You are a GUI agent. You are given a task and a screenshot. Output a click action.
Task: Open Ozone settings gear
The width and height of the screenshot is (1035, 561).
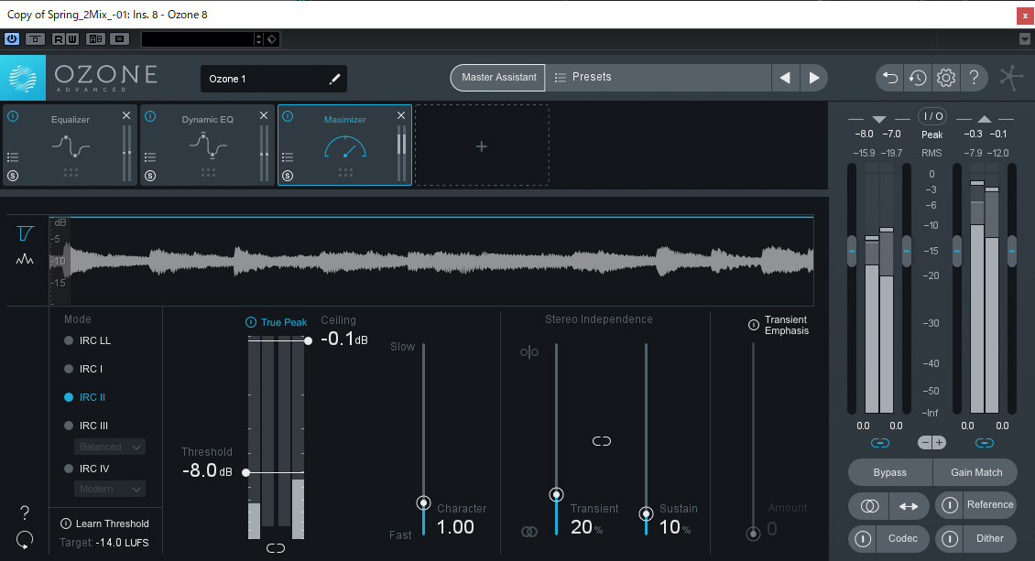(946, 78)
